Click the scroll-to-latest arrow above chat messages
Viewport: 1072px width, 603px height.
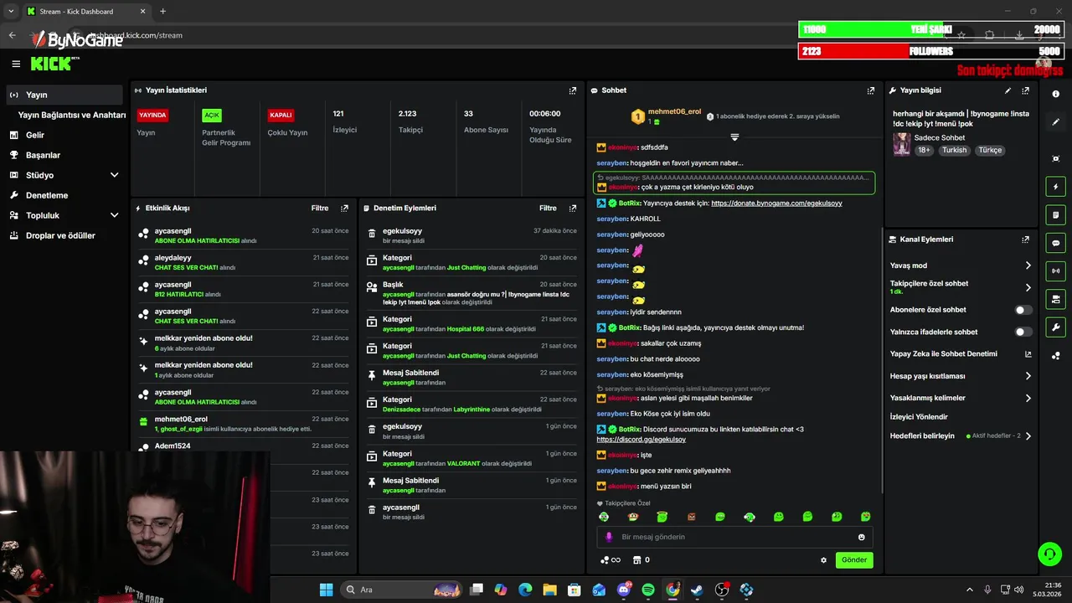point(734,137)
